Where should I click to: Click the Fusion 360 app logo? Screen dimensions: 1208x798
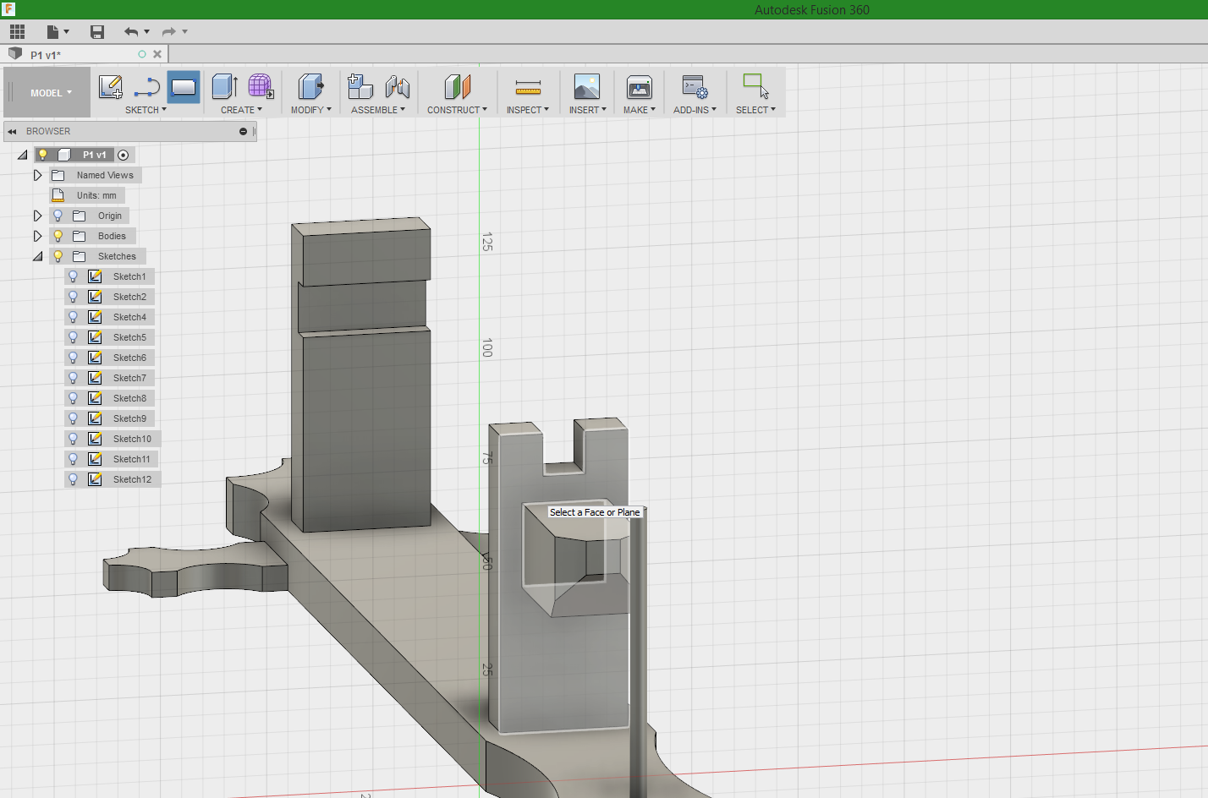[x=8, y=9]
